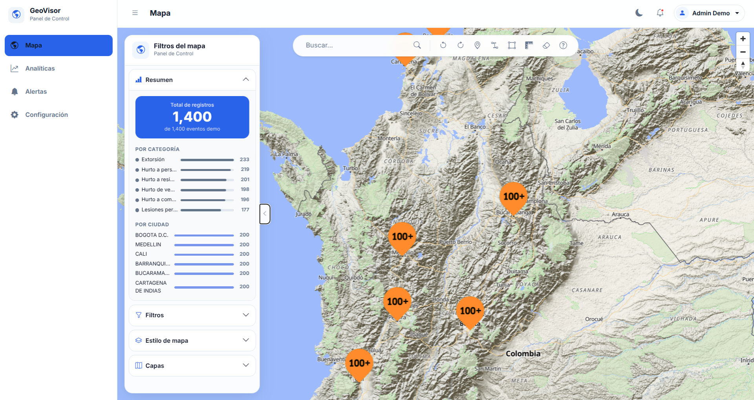Click the BOGOTA D.C. progress bar

(x=204, y=235)
